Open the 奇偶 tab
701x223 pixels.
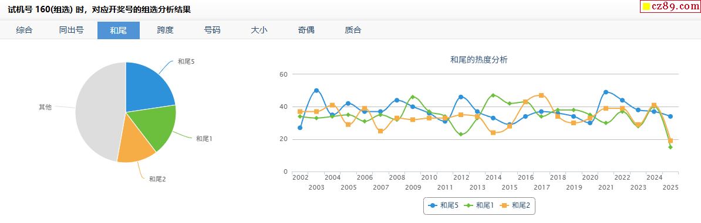point(306,30)
